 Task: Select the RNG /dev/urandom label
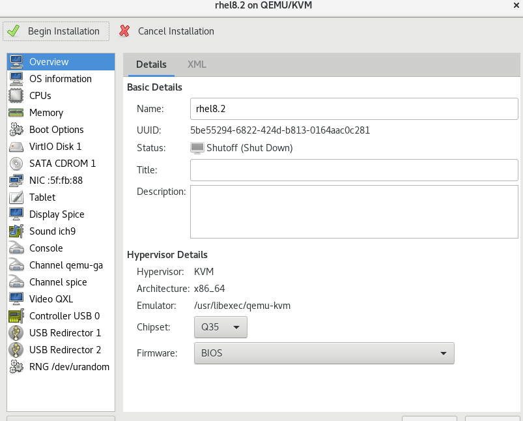click(69, 367)
